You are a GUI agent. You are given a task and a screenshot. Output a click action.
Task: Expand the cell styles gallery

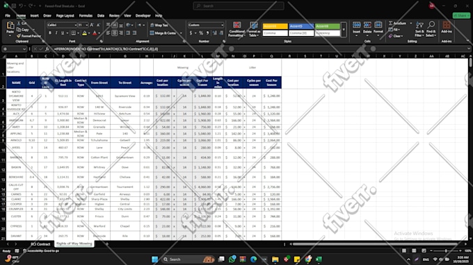coord(344,30)
